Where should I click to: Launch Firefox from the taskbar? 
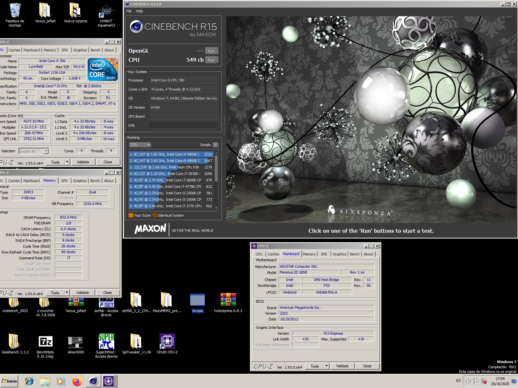point(77,381)
